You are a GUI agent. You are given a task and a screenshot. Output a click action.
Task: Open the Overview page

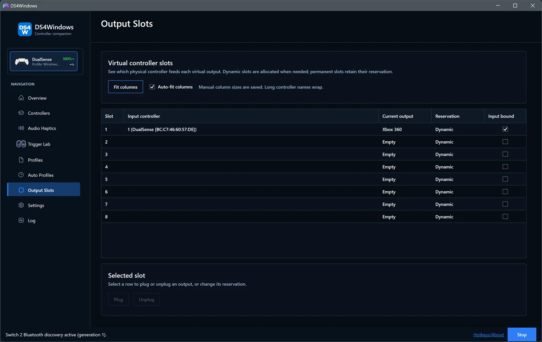tap(44, 98)
